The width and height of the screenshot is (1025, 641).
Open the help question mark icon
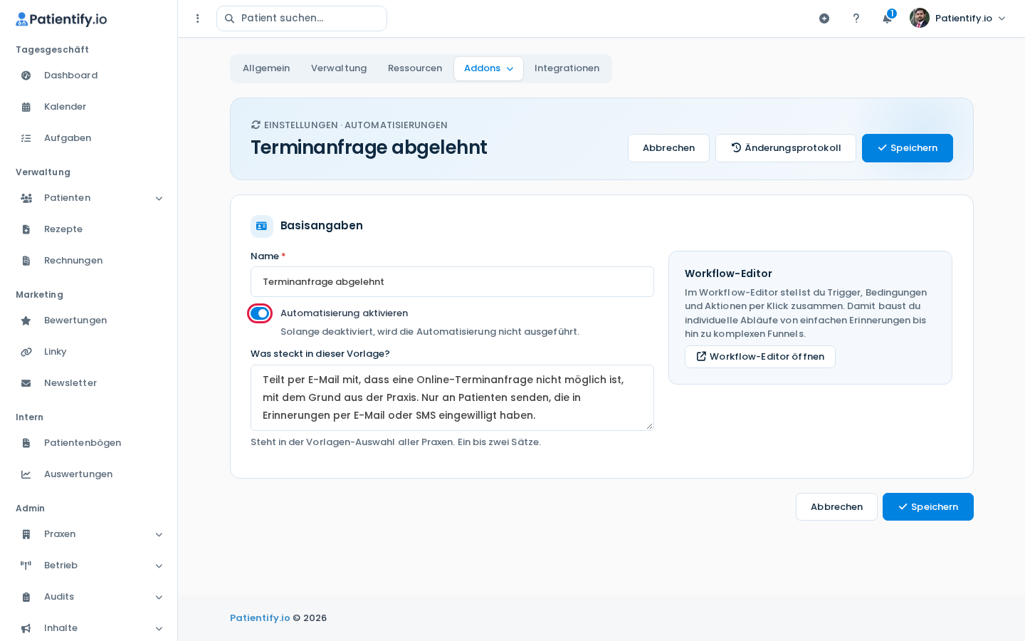pos(856,19)
